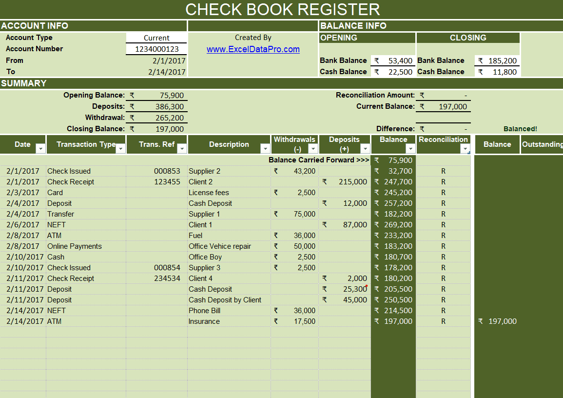Click the CHECK BOOK REGISTER title
563x398 pixels.
coord(283,9)
